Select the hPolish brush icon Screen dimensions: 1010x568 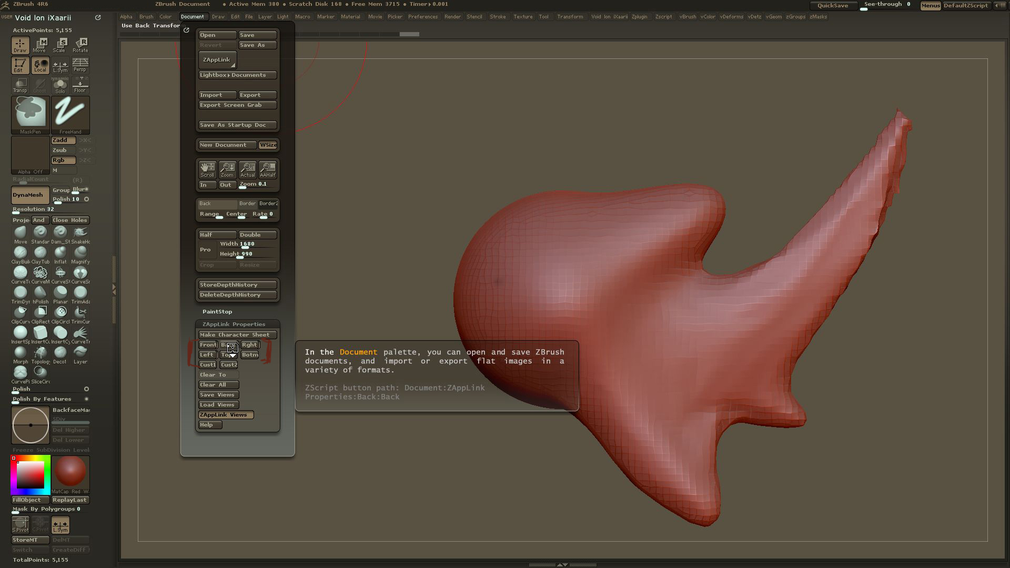point(40,295)
